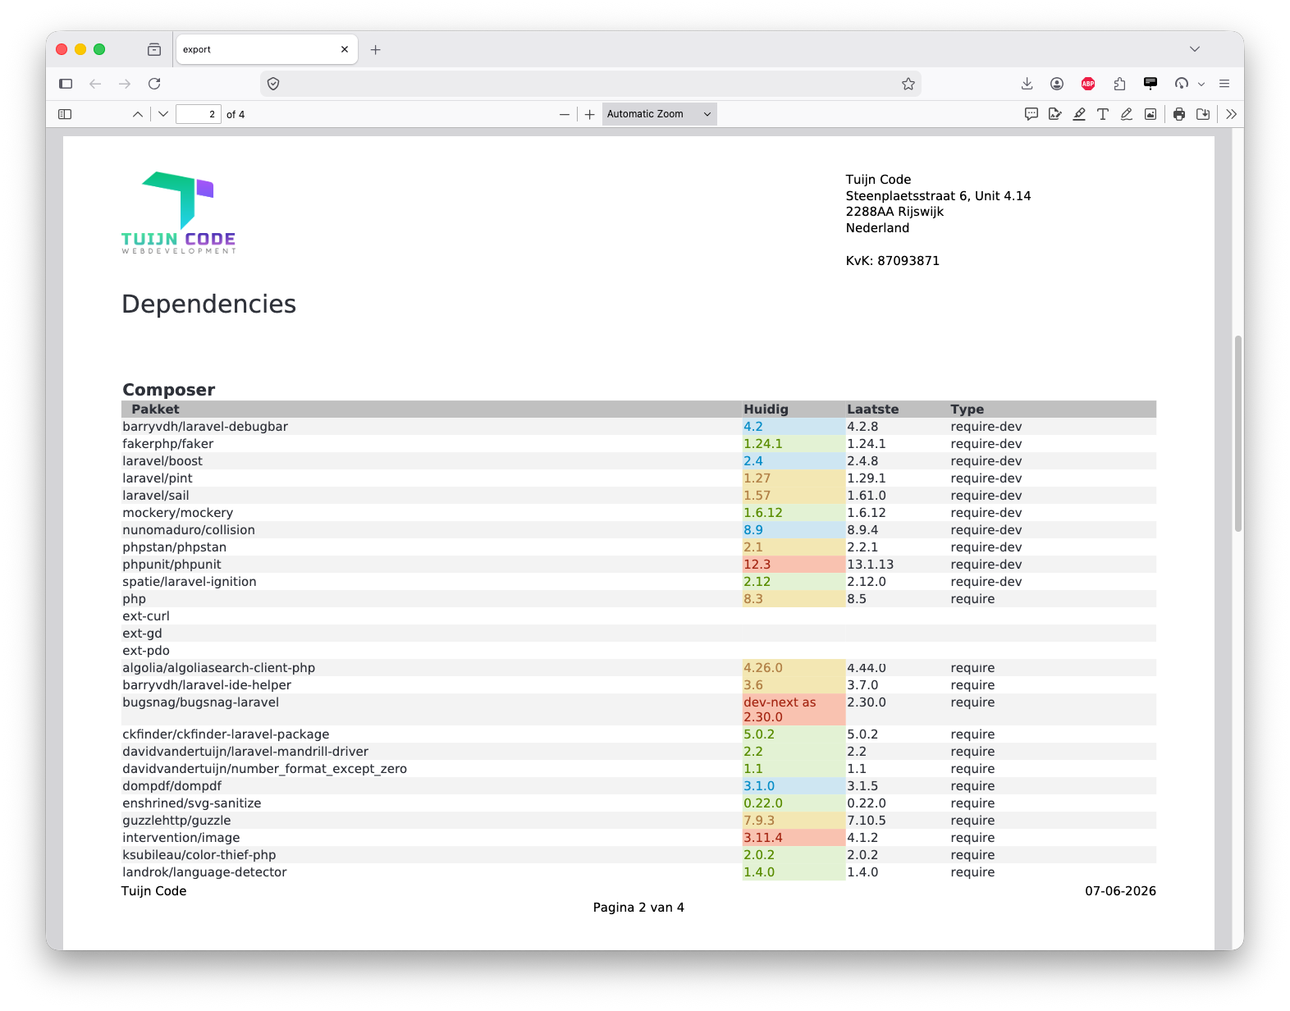Open the Automatic Zoom dropdown
This screenshot has width=1290, height=1011.
[x=659, y=114]
